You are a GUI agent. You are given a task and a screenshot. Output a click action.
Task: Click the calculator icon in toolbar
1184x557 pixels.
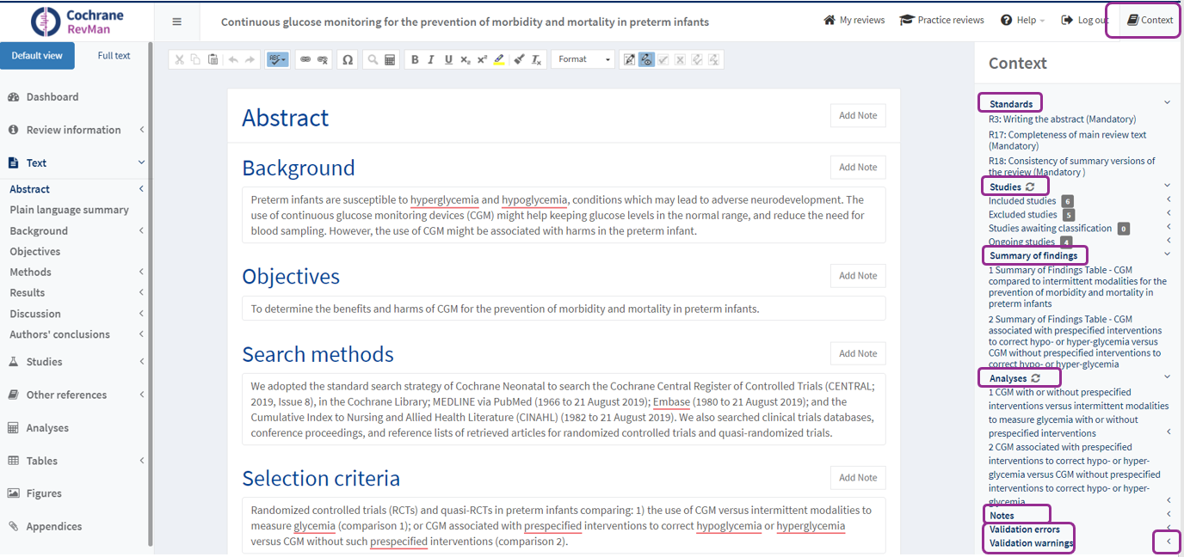(390, 59)
